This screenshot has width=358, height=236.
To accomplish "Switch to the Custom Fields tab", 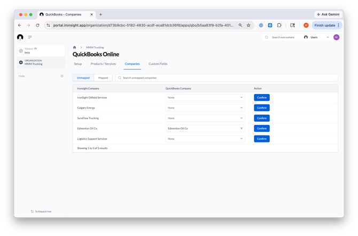I will [x=158, y=64].
